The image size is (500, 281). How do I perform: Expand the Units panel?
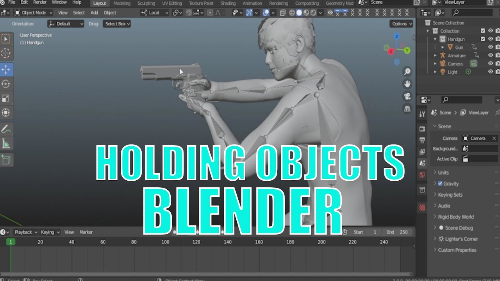(x=443, y=173)
